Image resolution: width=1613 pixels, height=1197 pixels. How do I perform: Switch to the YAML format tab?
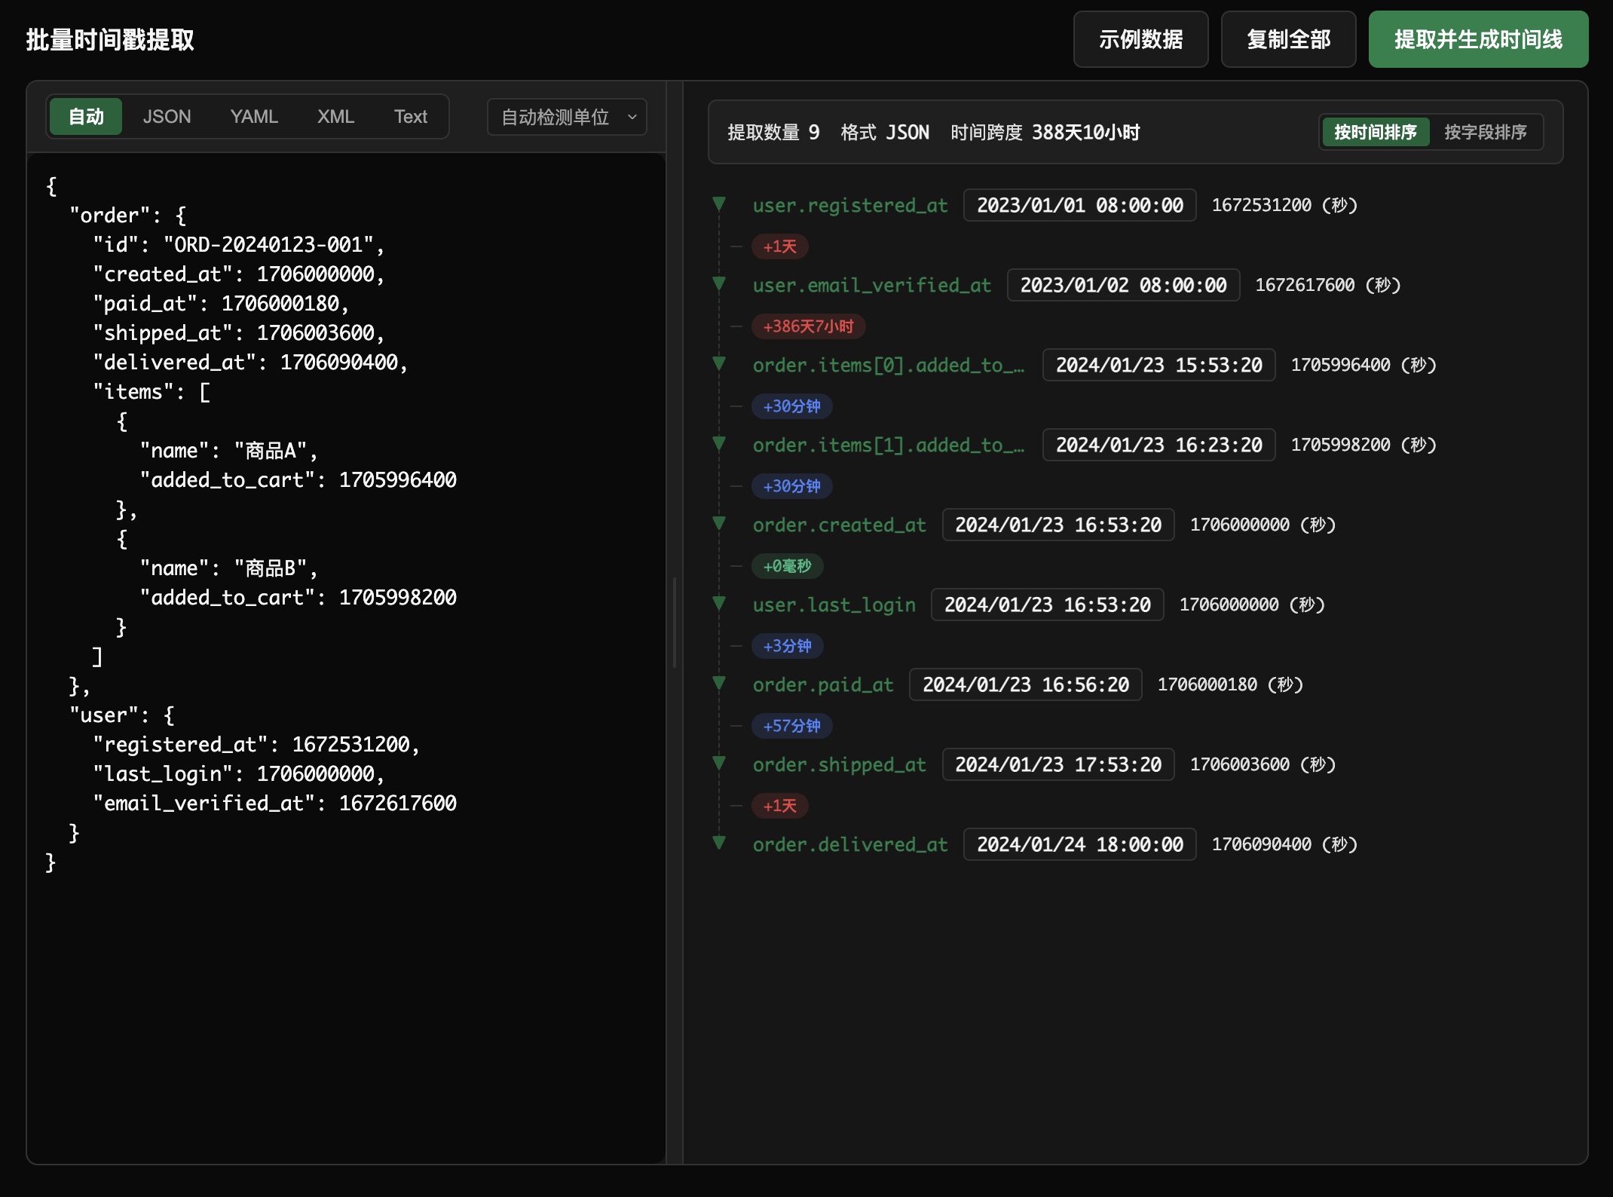coord(254,117)
